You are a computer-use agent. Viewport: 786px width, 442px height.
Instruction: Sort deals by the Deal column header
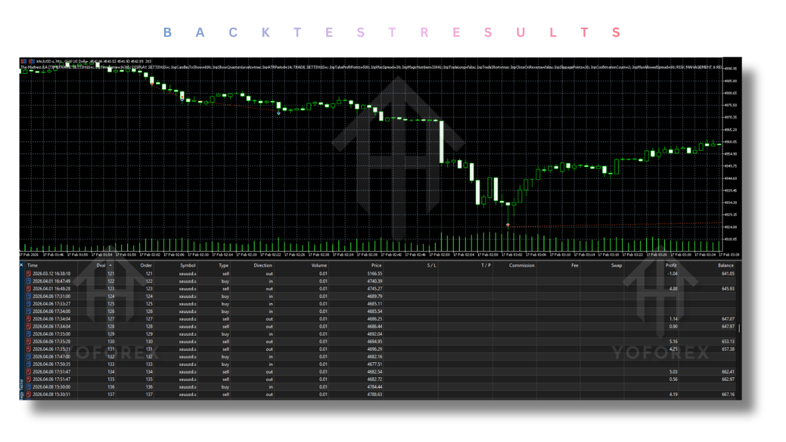tap(101, 265)
